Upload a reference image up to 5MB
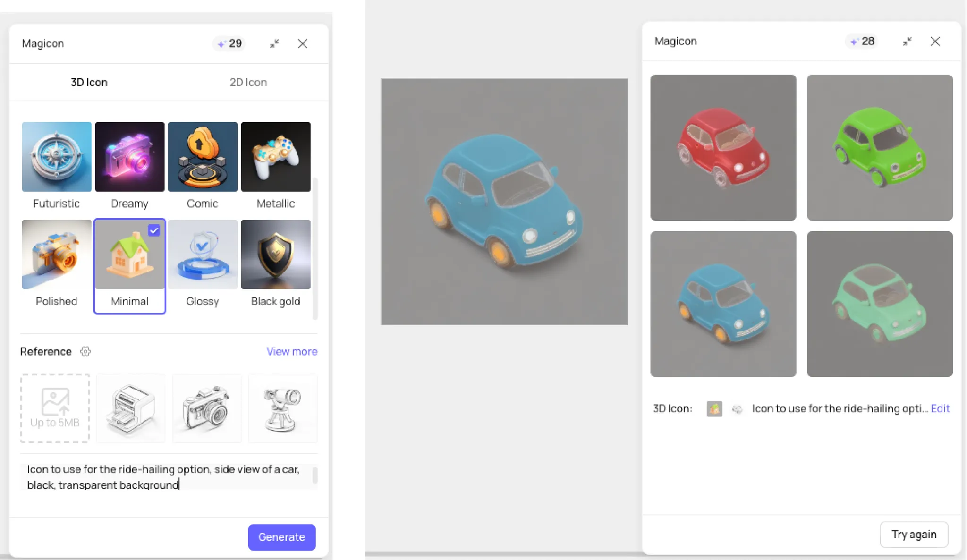The width and height of the screenshot is (967, 560). (55, 408)
